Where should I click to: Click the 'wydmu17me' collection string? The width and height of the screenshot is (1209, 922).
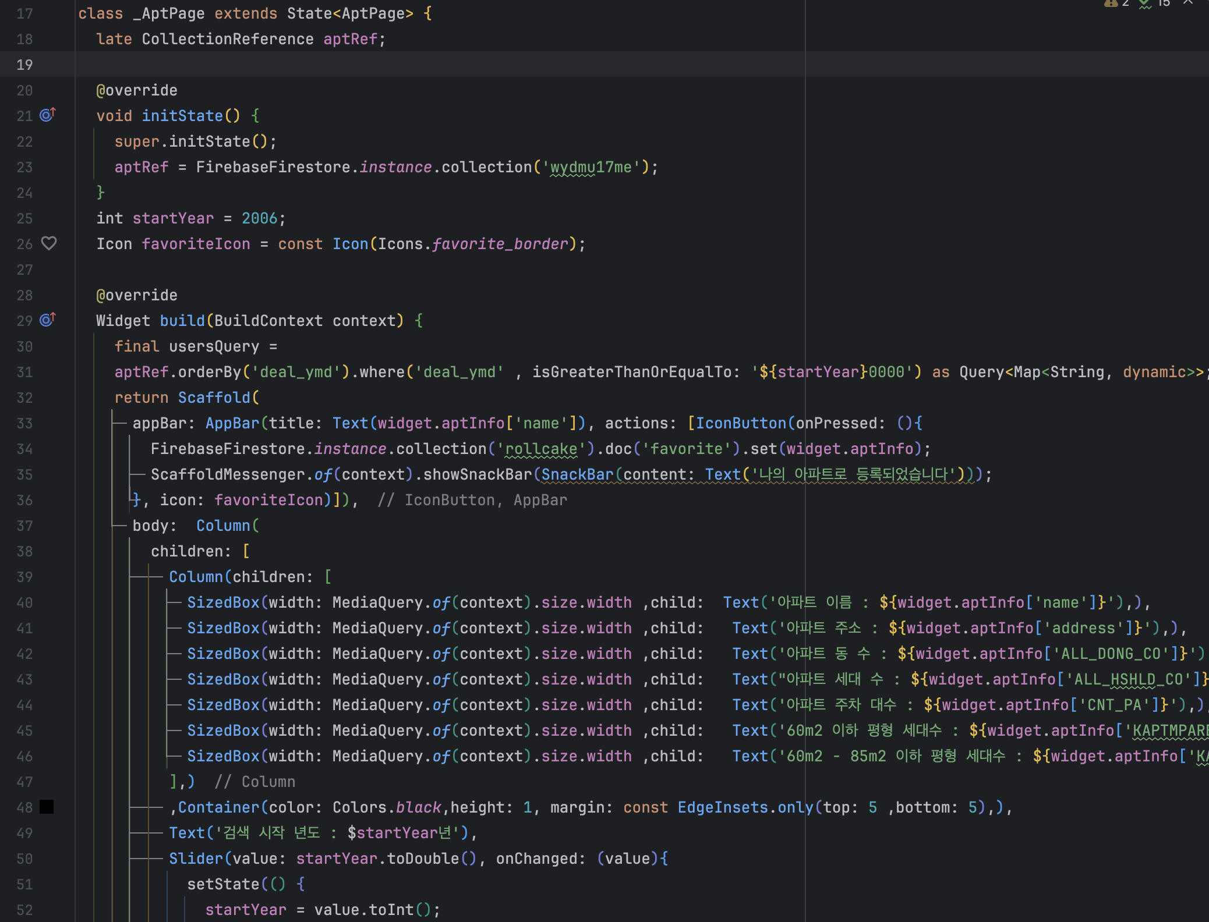[x=591, y=167]
